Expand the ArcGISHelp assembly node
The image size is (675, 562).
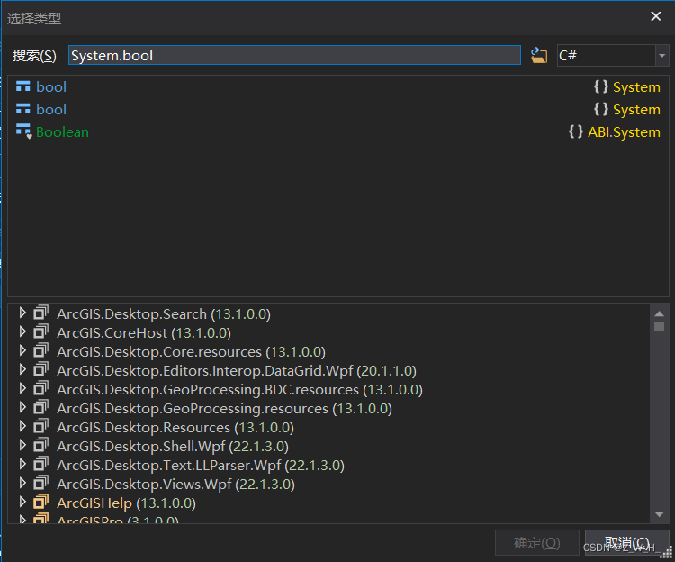[x=22, y=503]
